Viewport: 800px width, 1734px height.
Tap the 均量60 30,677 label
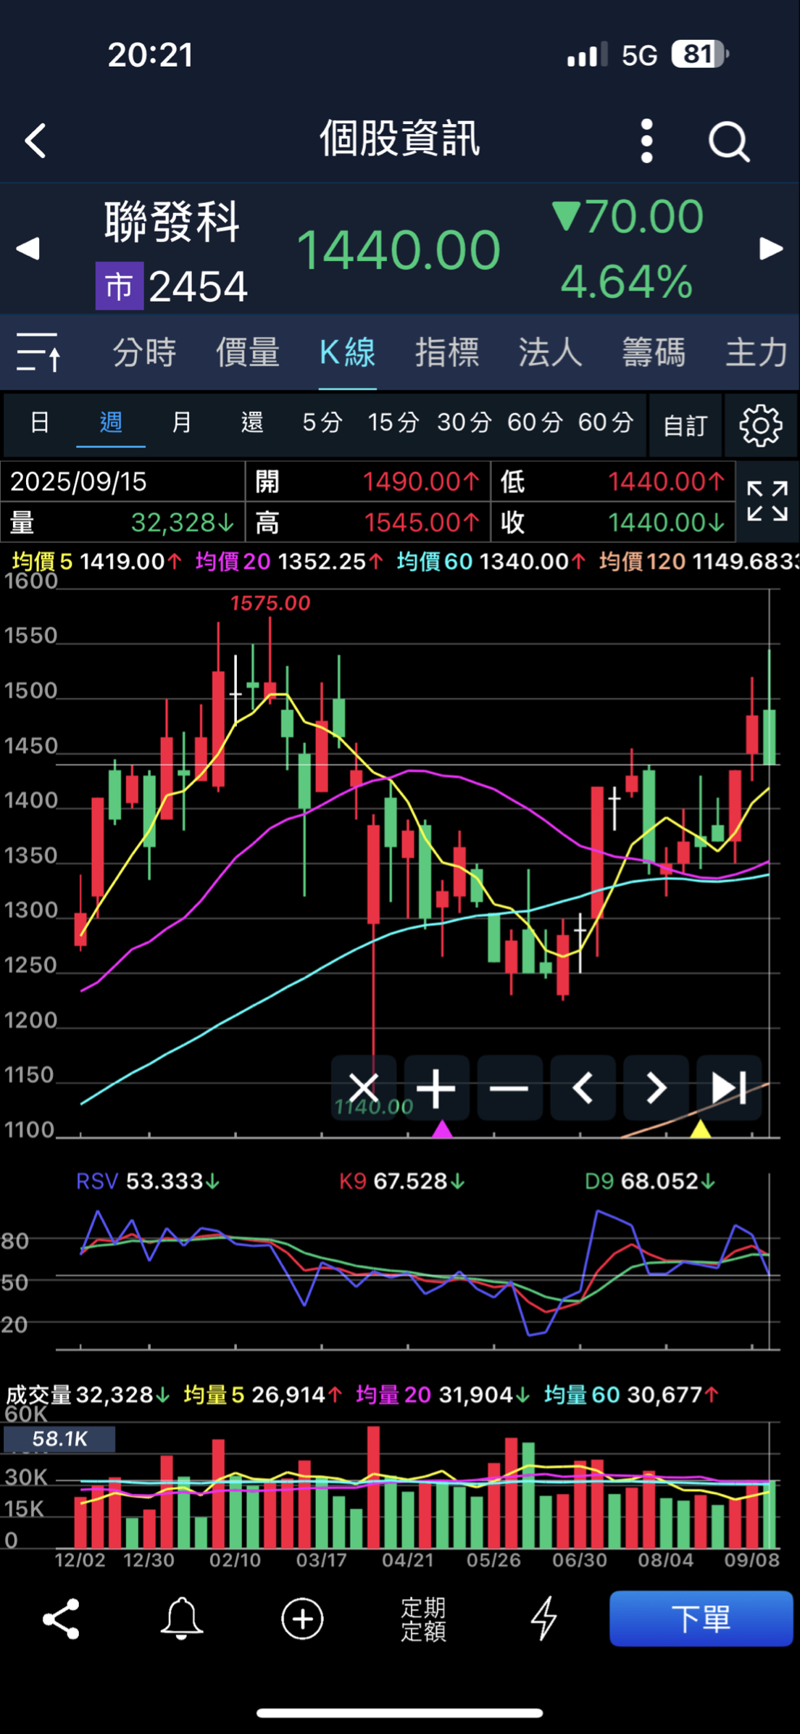tap(631, 1395)
